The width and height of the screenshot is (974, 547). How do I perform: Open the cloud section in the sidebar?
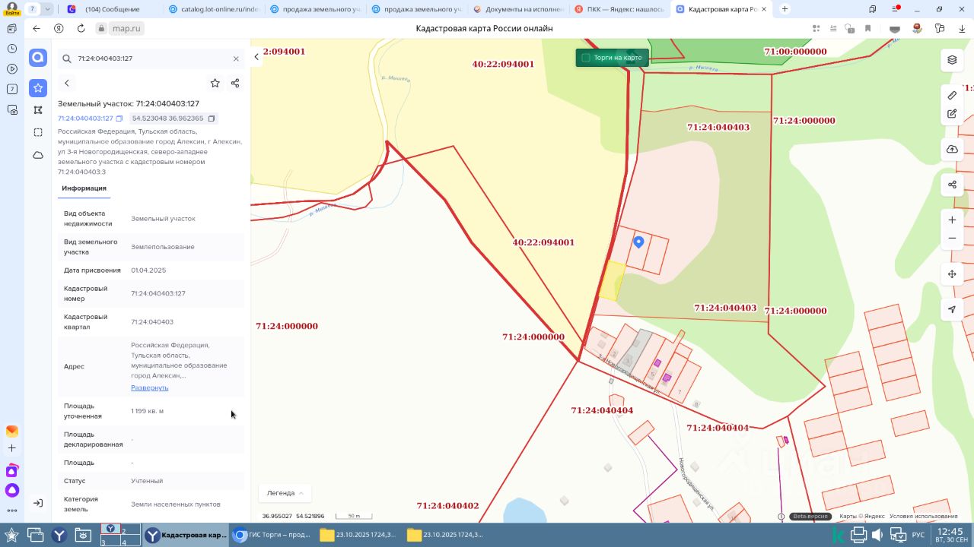point(38,155)
